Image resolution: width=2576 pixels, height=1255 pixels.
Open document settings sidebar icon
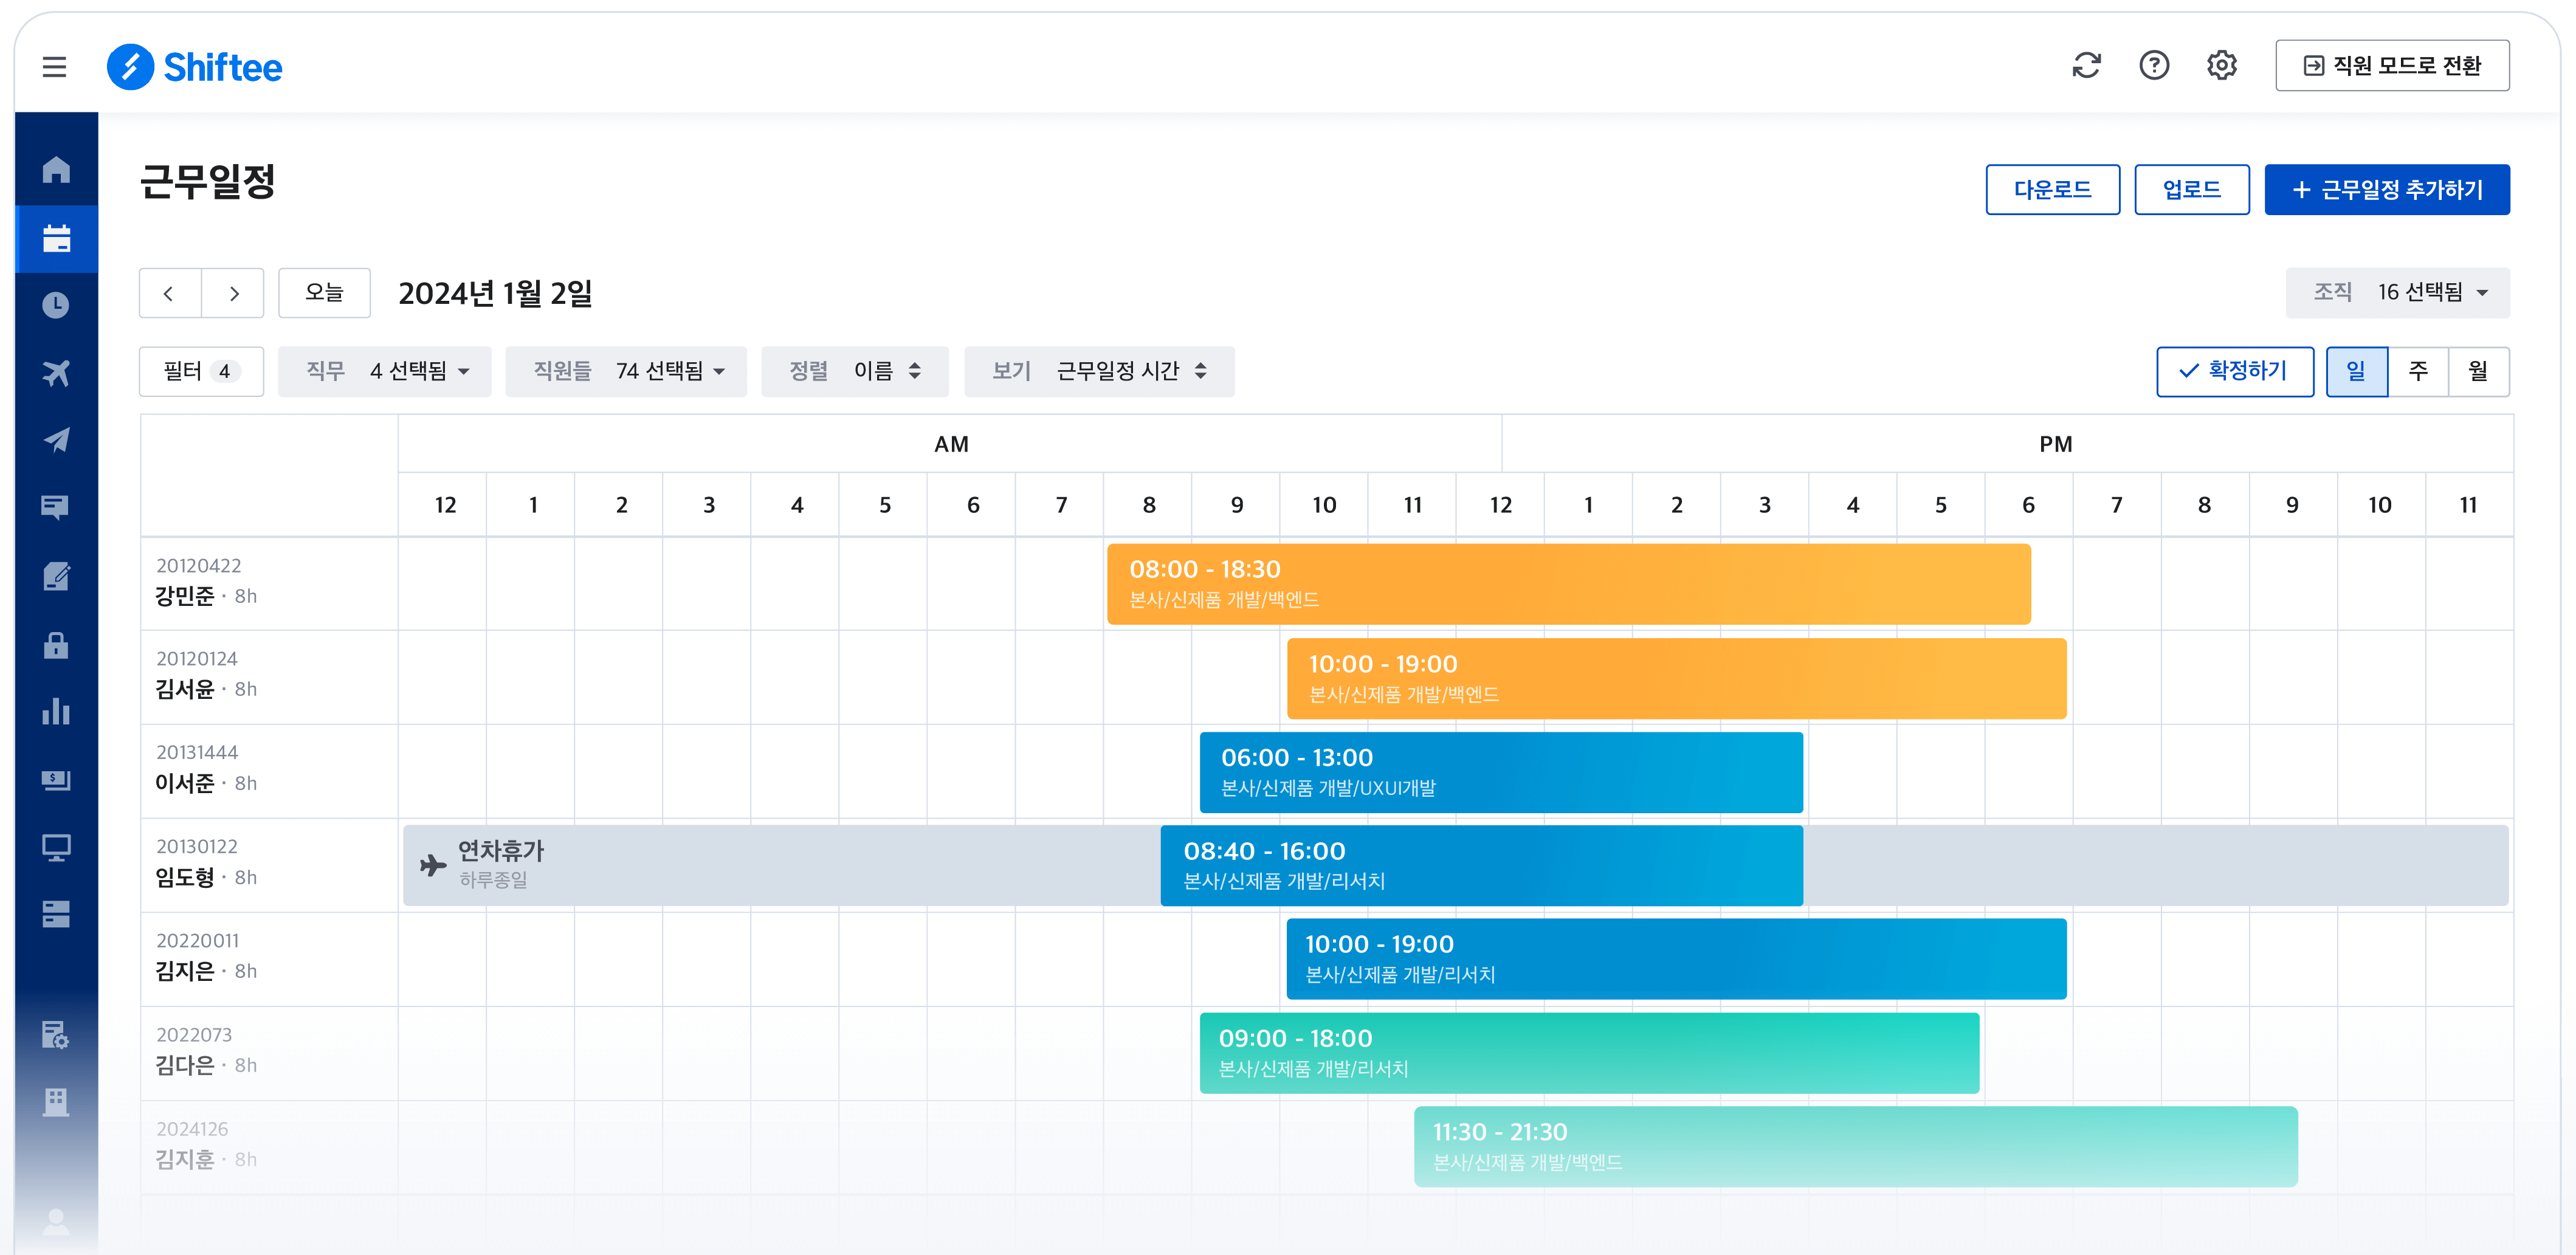[x=56, y=1034]
